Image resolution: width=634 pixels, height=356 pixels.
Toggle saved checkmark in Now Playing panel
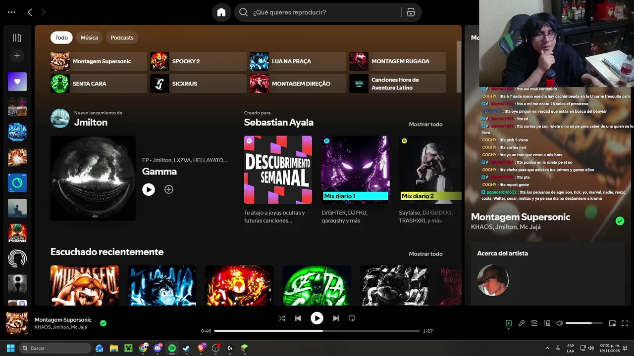[x=620, y=221]
